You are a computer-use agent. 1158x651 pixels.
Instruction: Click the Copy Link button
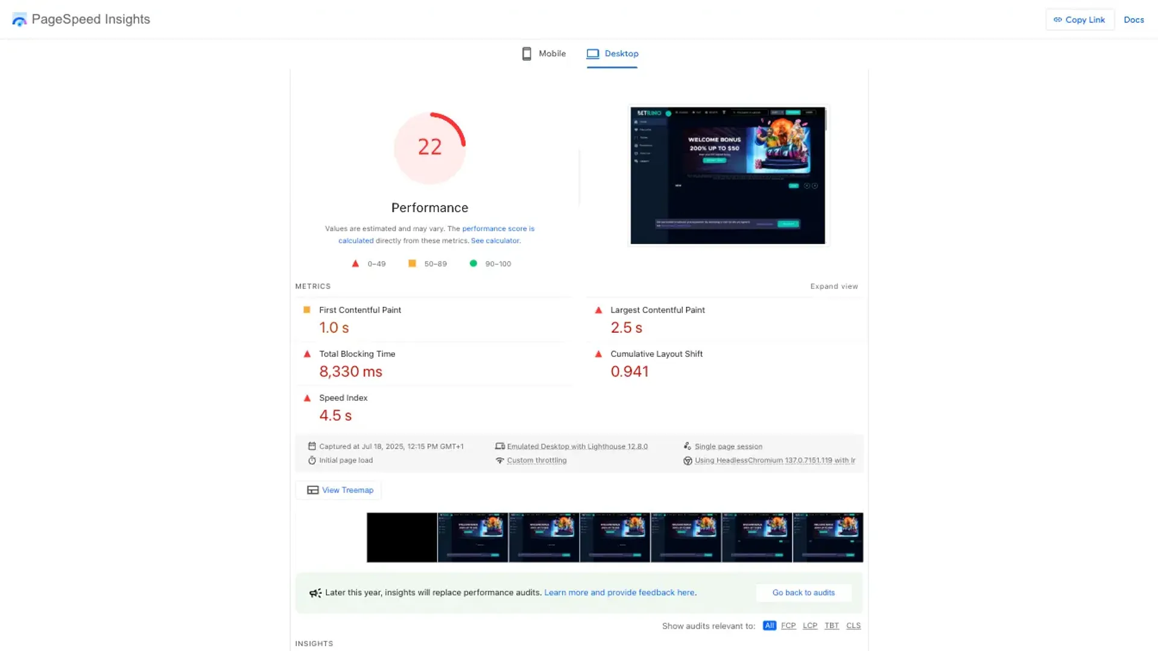click(1080, 20)
